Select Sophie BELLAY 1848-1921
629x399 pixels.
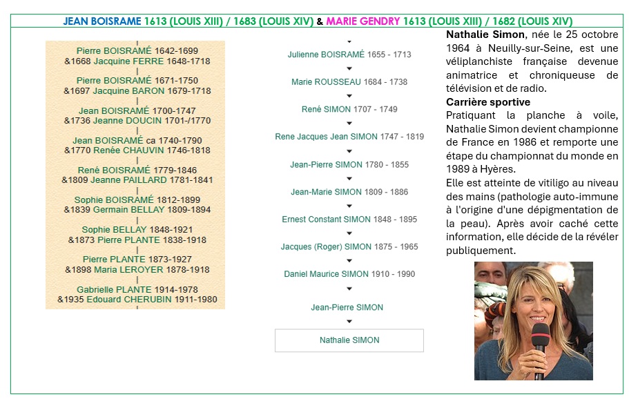pos(137,230)
